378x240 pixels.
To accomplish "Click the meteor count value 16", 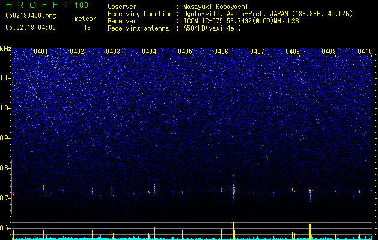I will pos(87,28).
